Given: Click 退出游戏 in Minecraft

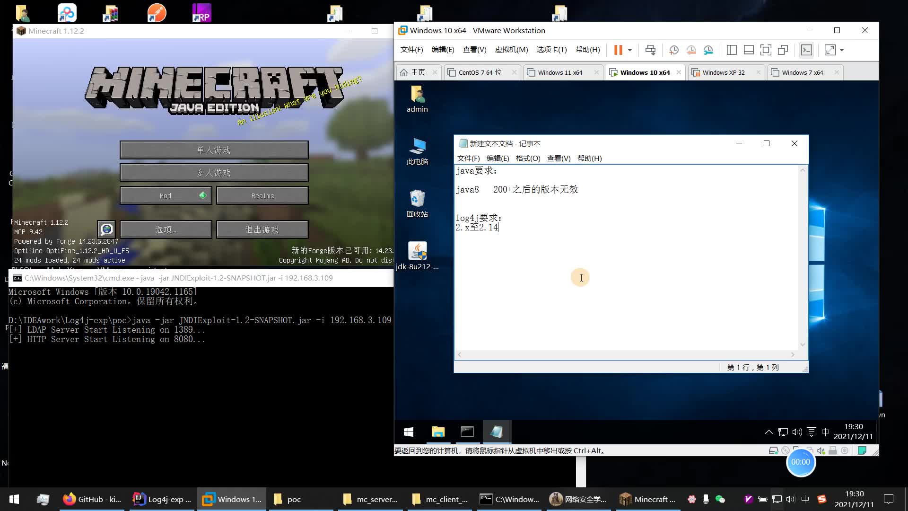Looking at the screenshot, I should click(x=262, y=229).
